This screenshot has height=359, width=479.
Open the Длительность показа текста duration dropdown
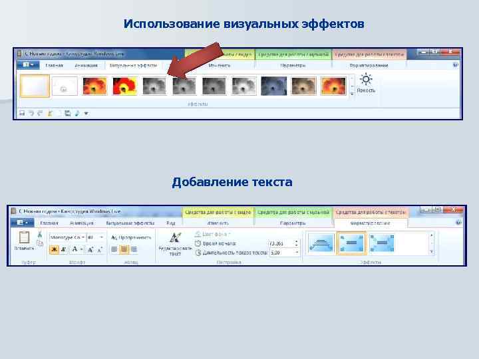[296, 253]
